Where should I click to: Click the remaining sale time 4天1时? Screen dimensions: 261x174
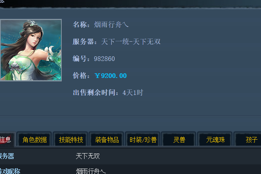[133, 93]
